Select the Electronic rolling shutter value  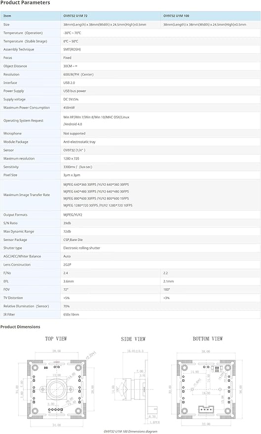point(81,248)
